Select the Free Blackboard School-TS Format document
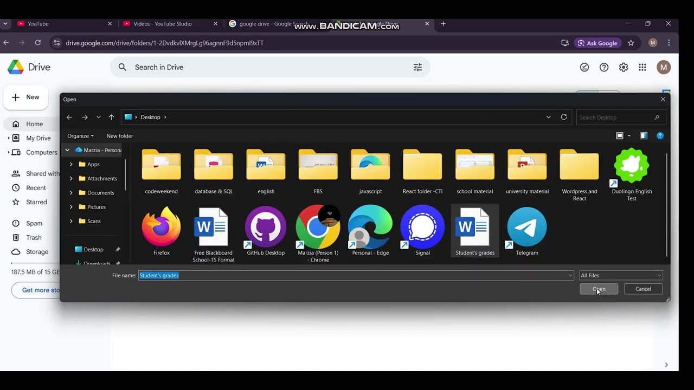The height and width of the screenshot is (390, 694). 214,235
